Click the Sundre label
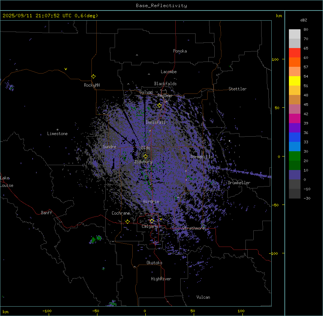 (x=109, y=147)
